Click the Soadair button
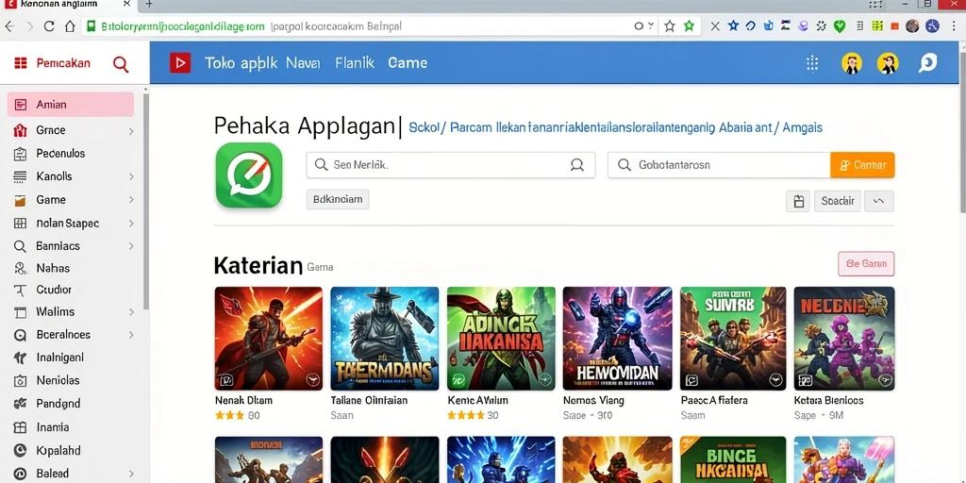 (838, 202)
